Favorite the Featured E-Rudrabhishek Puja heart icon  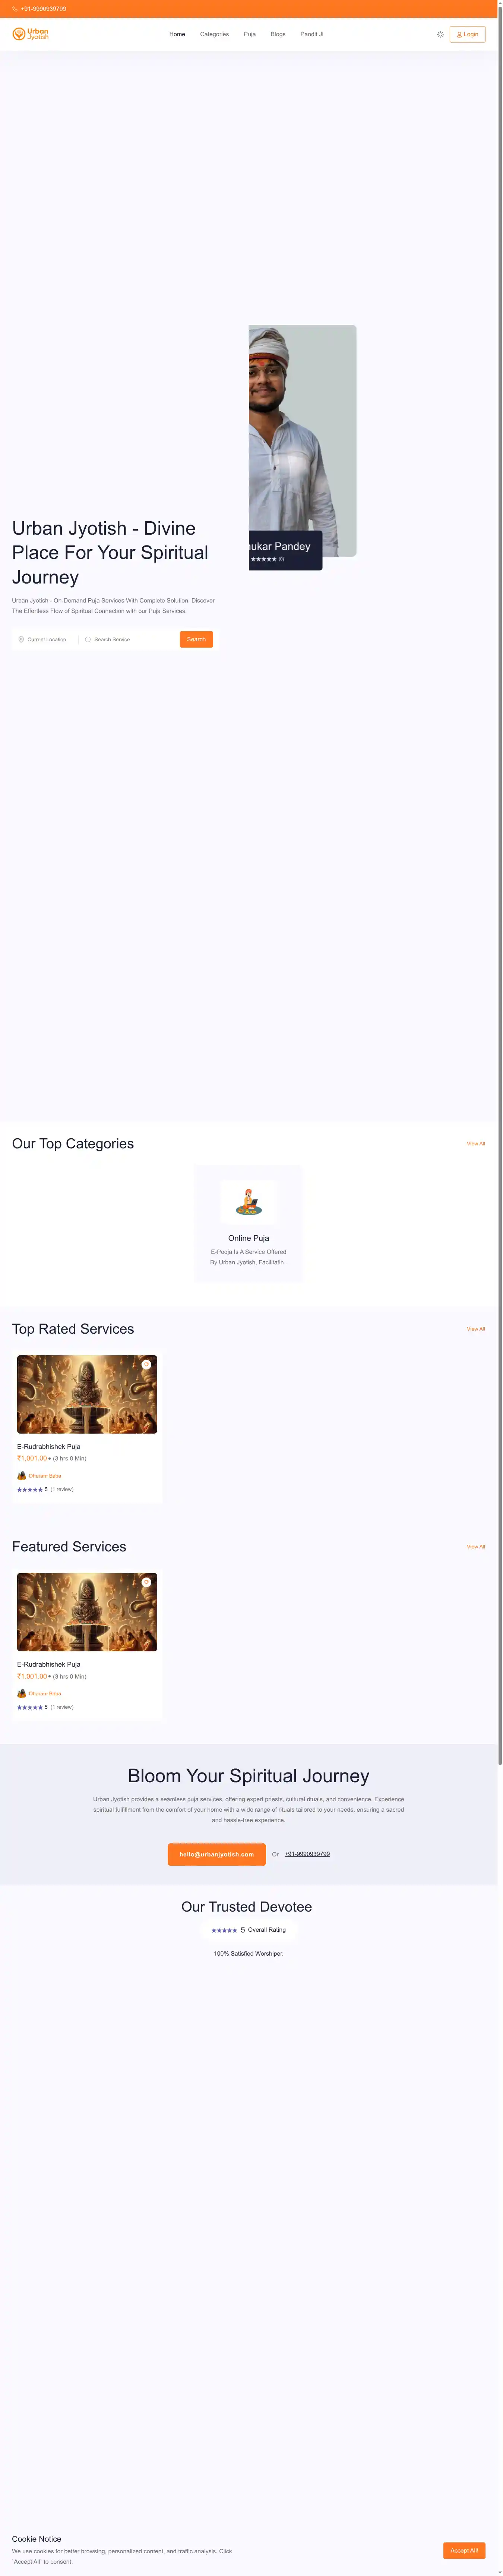146,1582
